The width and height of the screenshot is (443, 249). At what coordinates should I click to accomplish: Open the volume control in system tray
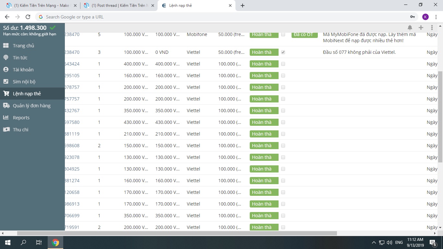[389, 242]
